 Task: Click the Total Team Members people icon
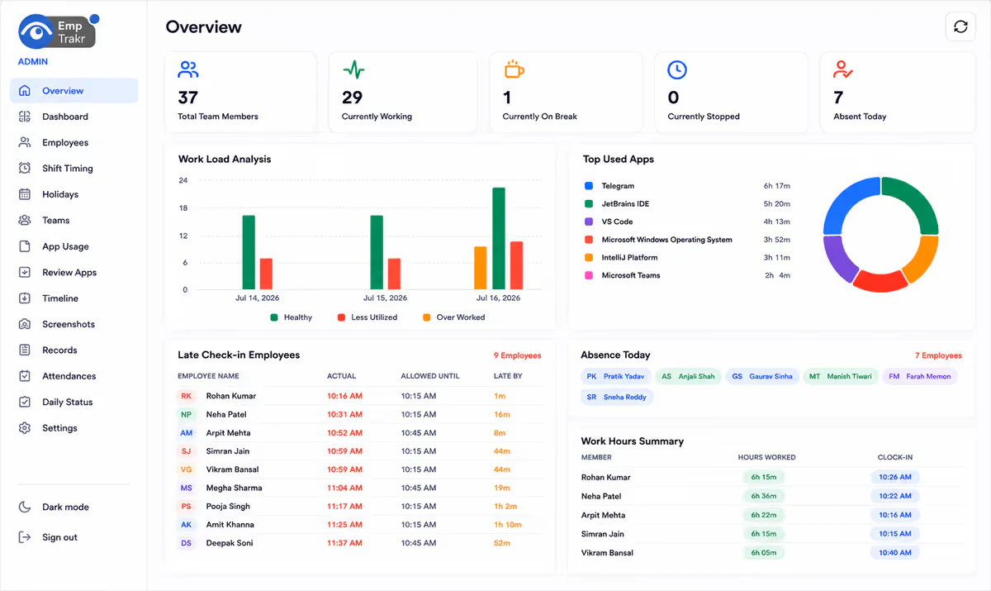(x=188, y=69)
